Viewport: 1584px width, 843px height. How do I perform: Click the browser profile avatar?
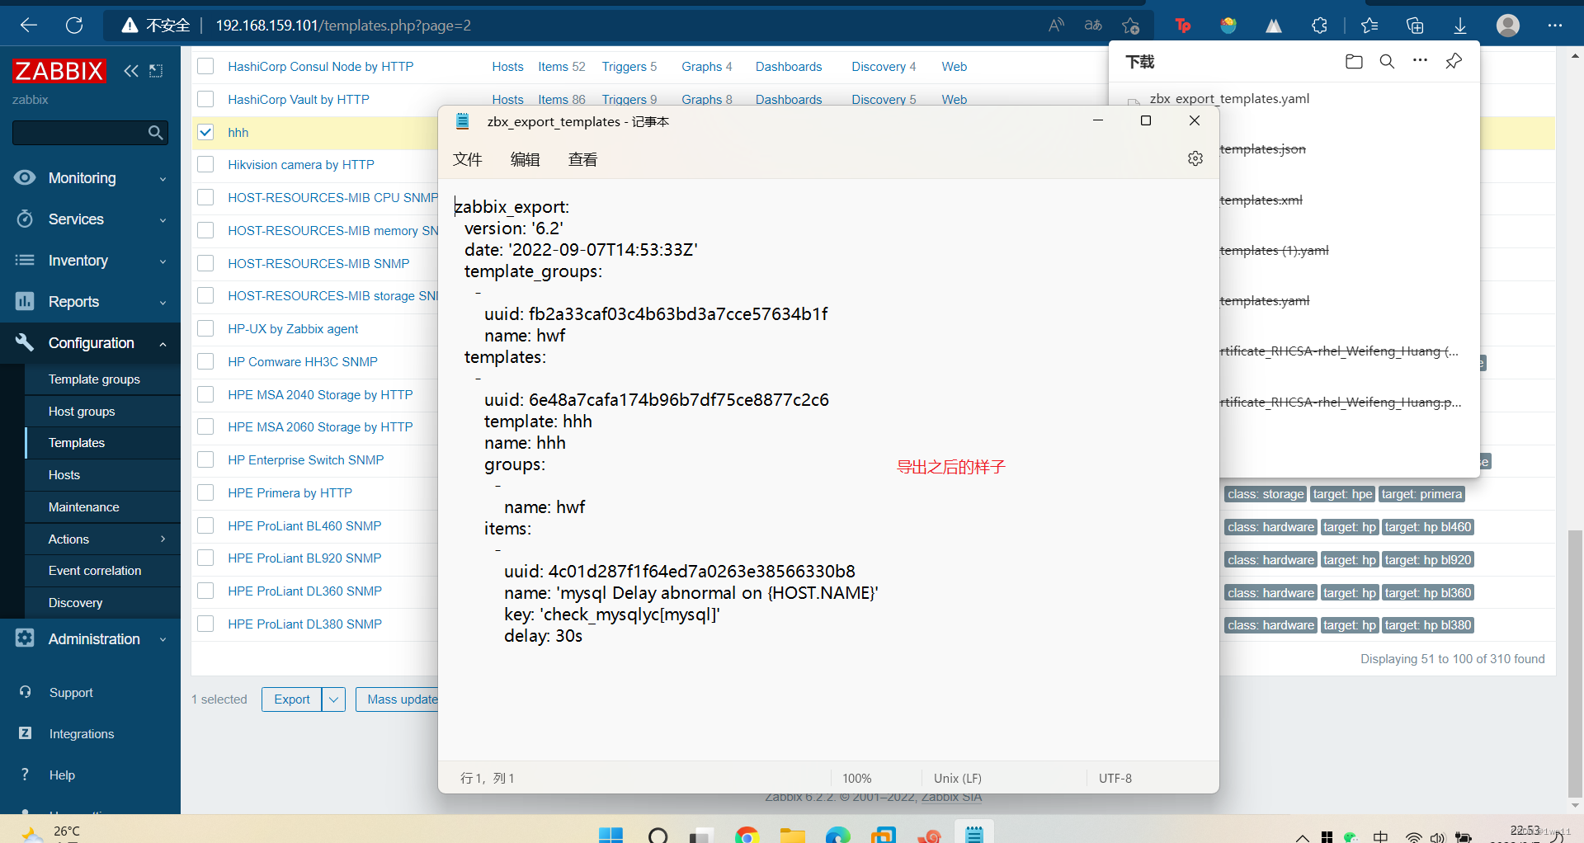pos(1508,26)
